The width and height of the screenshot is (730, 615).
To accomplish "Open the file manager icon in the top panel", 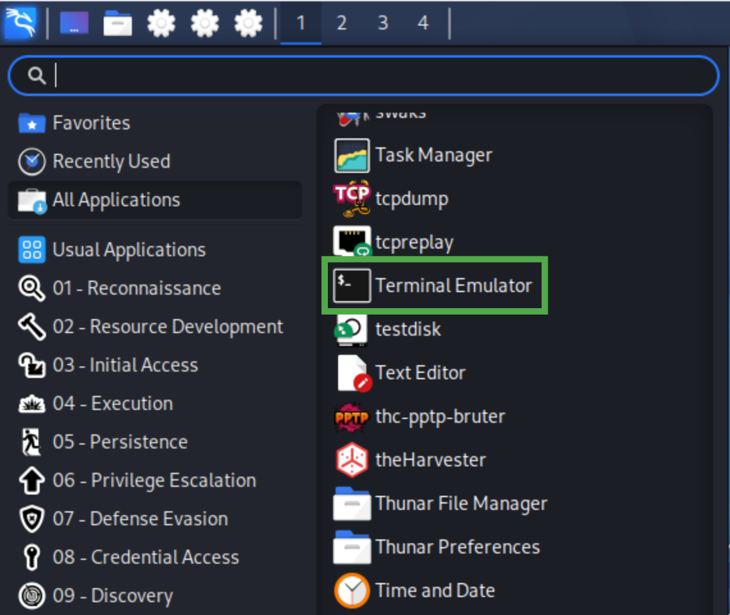I will point(117,23).
